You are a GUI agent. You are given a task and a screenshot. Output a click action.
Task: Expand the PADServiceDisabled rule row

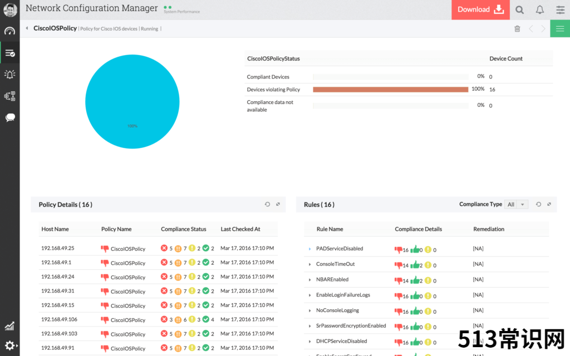[x=309, y=249]
